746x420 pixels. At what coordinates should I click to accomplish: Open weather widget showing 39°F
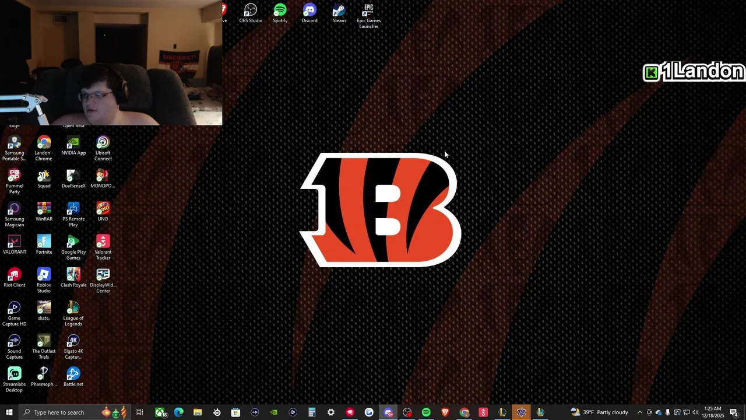(599, 412)
